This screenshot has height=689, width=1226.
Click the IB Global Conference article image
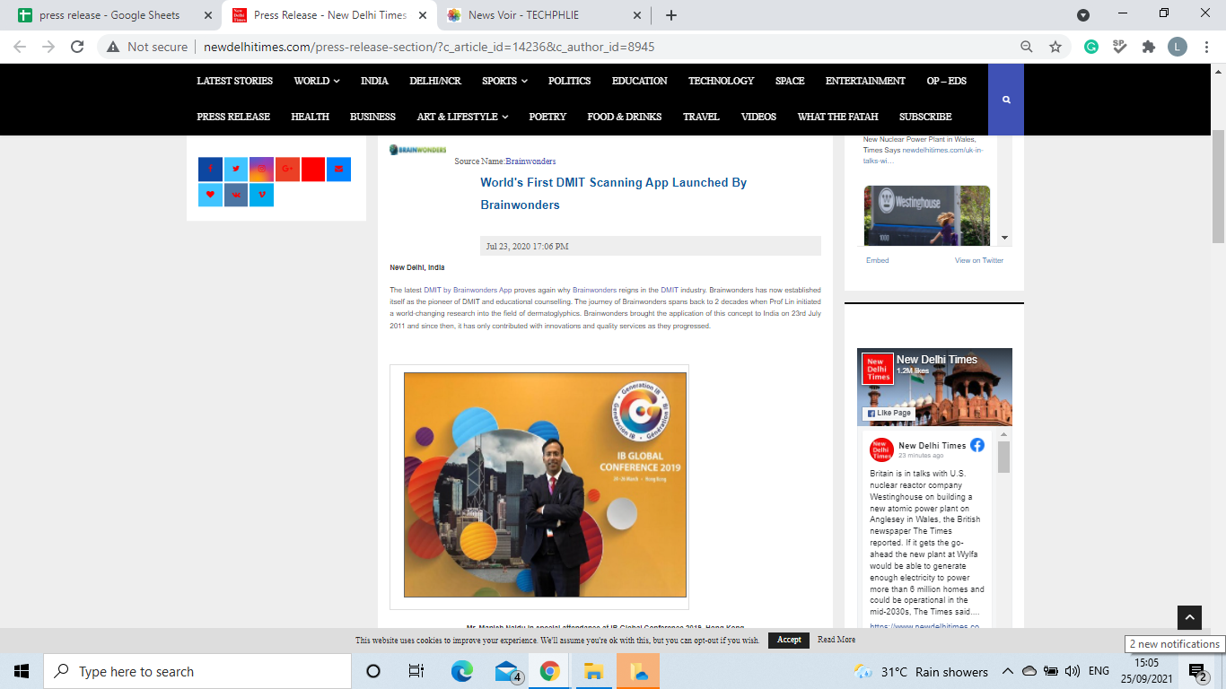coord(545,484)
